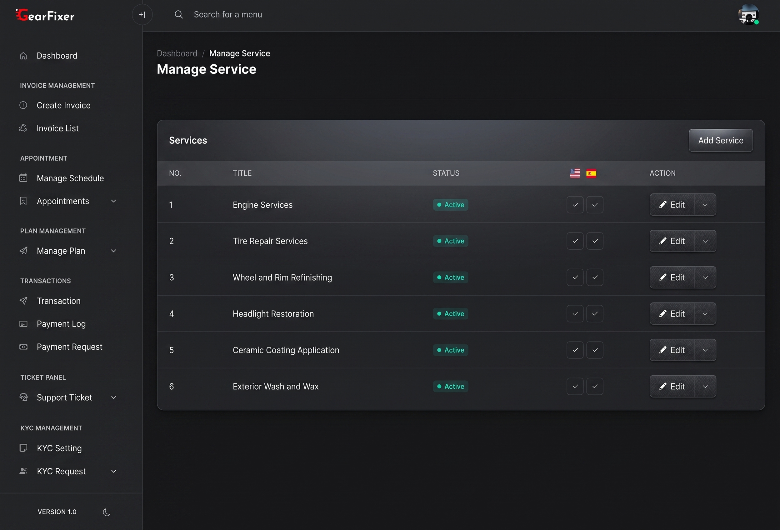
Task: Click the search magnifier icon
Action: (x=179, y=14)
